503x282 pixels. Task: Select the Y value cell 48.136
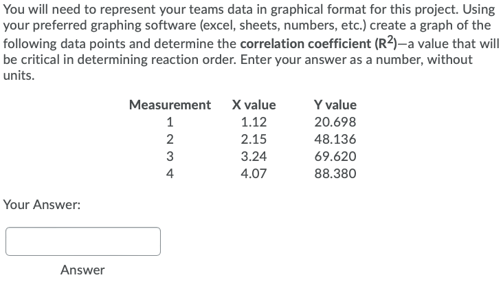tap(335, 139)
